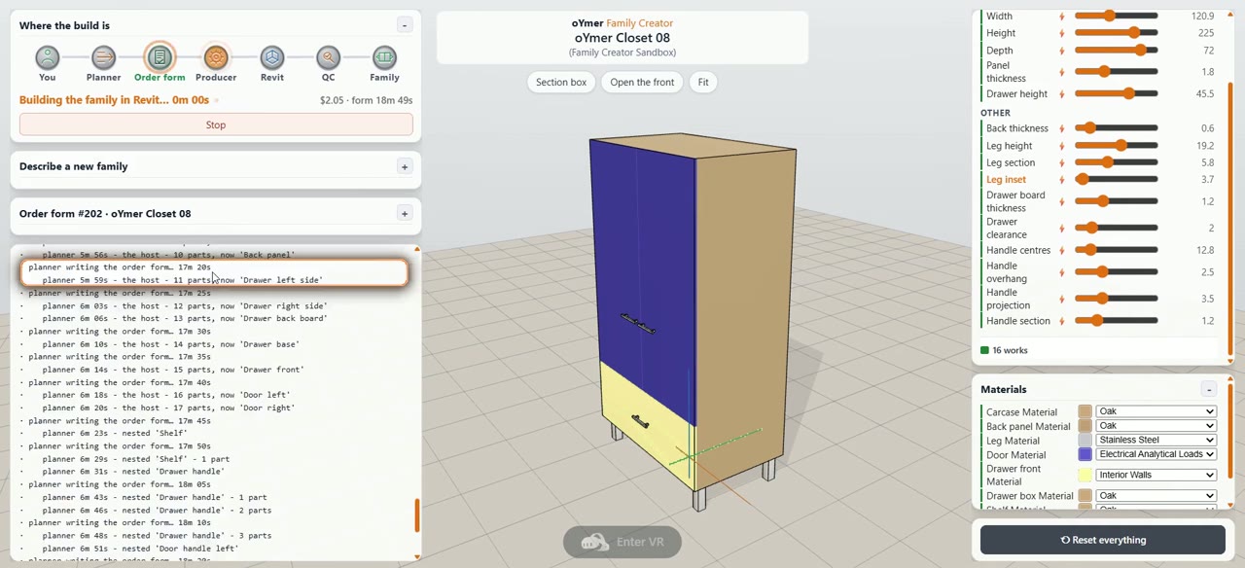The image size is (1245, 568).
Task: Click the lightning icon beside Leg section
Action: click(x=1061, y=162)
